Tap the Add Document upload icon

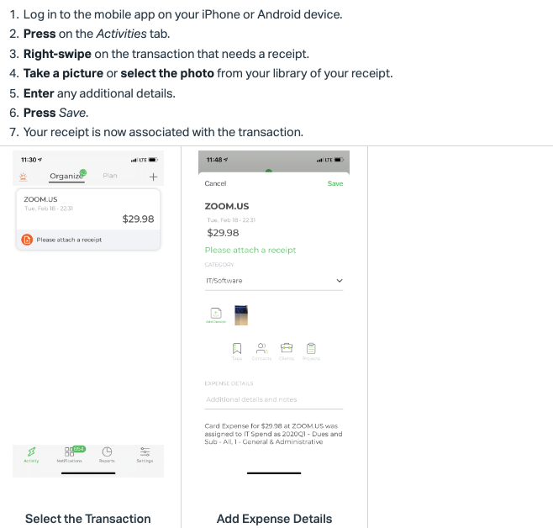click(216, 315)
